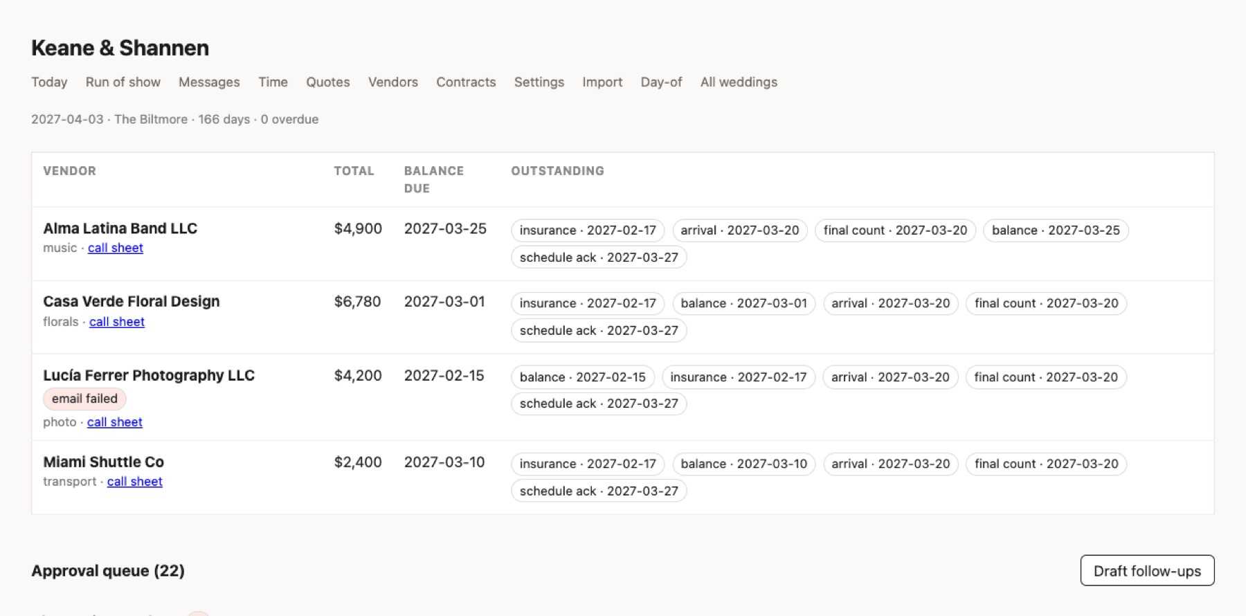Open the Contracts tab
This screenshot has width=1246, height=616.
[x=466, y=82]
